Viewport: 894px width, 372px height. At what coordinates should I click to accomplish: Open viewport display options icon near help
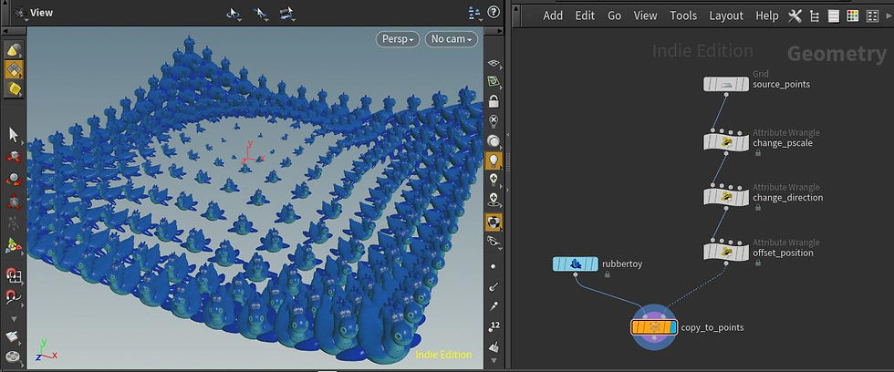474,11
